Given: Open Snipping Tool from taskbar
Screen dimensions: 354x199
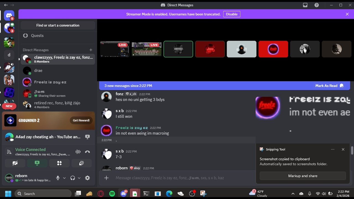Looking at the screenshot, I should click(x=203, y=194).
